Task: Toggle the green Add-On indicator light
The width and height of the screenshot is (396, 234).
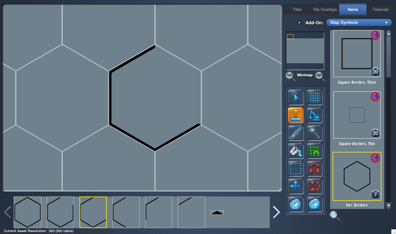Action: pos(299,23)
